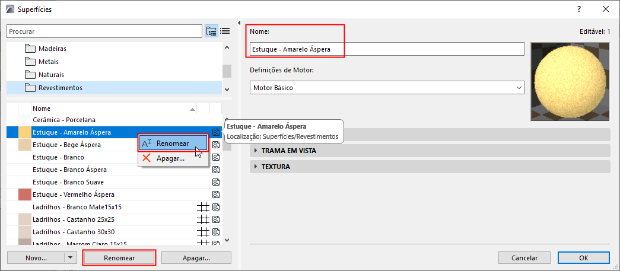Click the yellow sphere surface preview

(569, 81)
